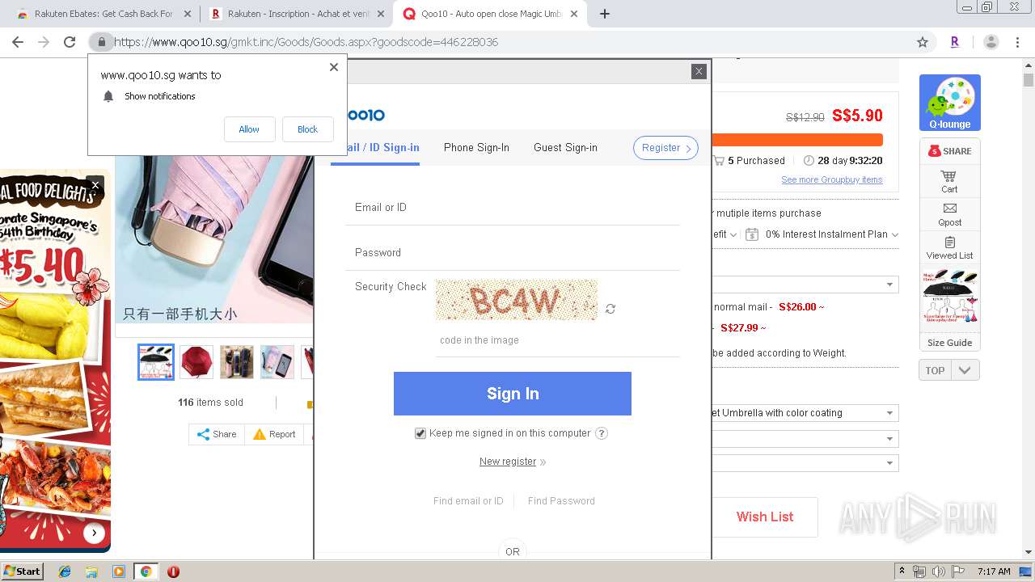
Task: Show hidden system tray icons
Action: (902, 571)
